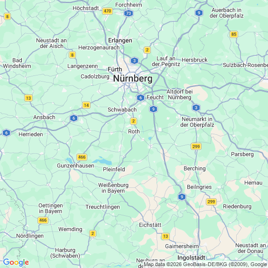Screen dimensions: 268x268
Task: Select the A6 shield next to Feucht
Action: click(140, 98)
